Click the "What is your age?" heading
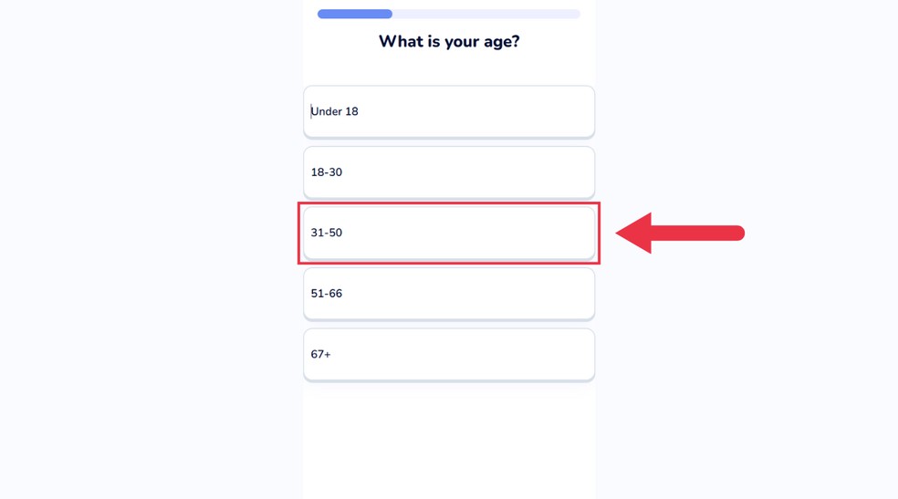898x499 pixels. click(449, 42)
